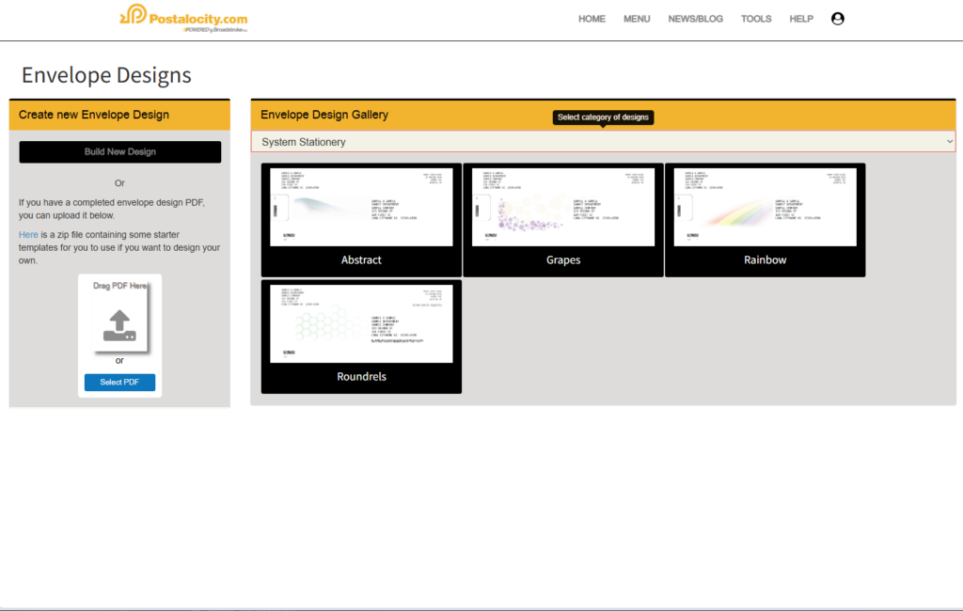963x611 pixels.
Task: Click the Create new Envelope Design header
Action: 94,115
